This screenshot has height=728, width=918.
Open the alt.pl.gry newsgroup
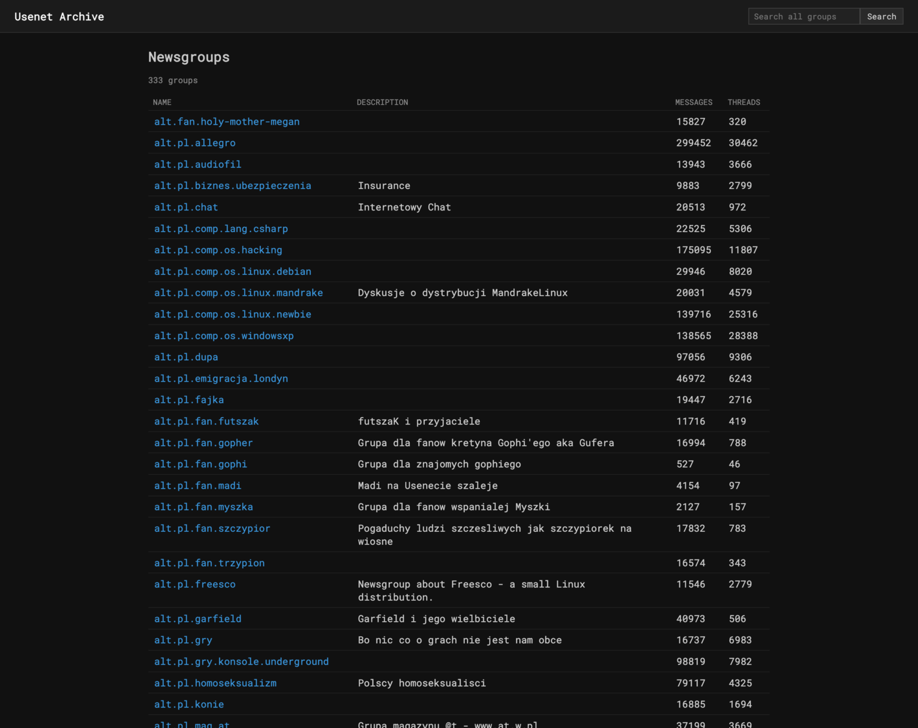pos(183,640)
